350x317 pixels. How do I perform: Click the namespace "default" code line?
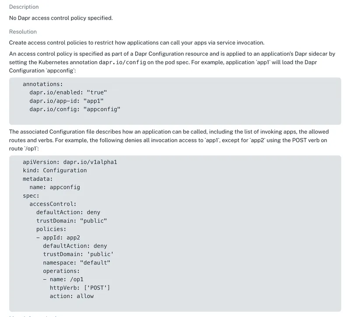(77, 262)
